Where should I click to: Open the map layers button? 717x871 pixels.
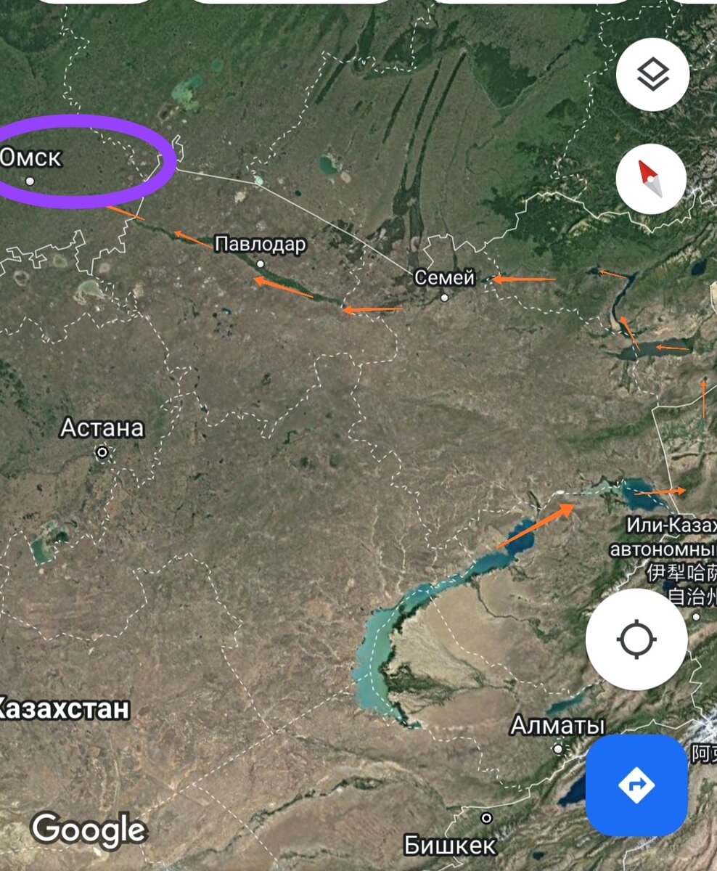652,75
